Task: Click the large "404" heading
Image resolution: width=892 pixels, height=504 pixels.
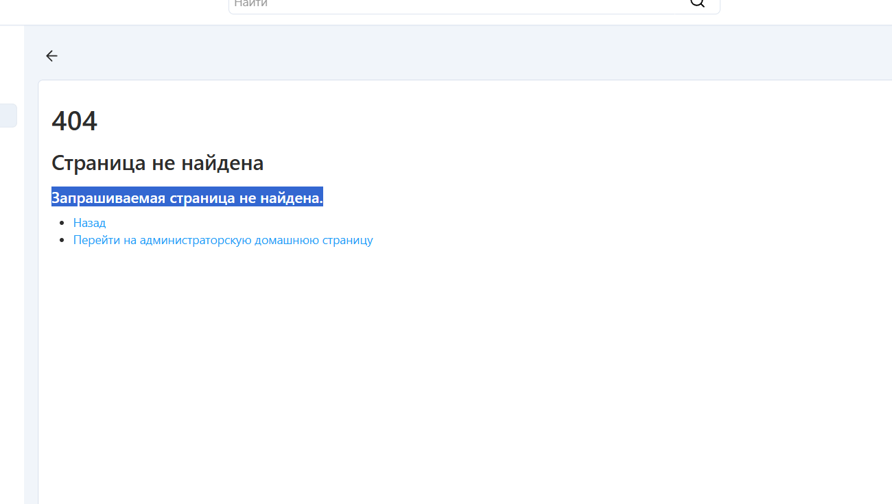Action: pos(74,121)
